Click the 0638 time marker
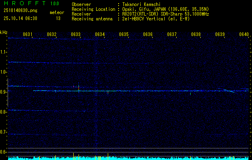Screen dimensions: 252x160 coord(196,34)
